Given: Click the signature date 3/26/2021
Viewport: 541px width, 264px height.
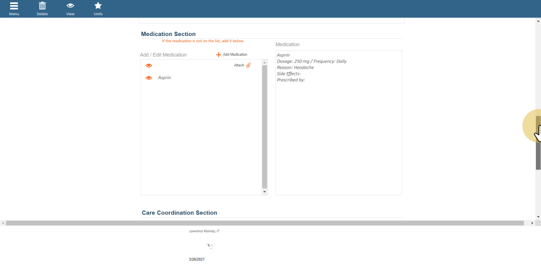Looking at the screenshot, I should [197, 259].
